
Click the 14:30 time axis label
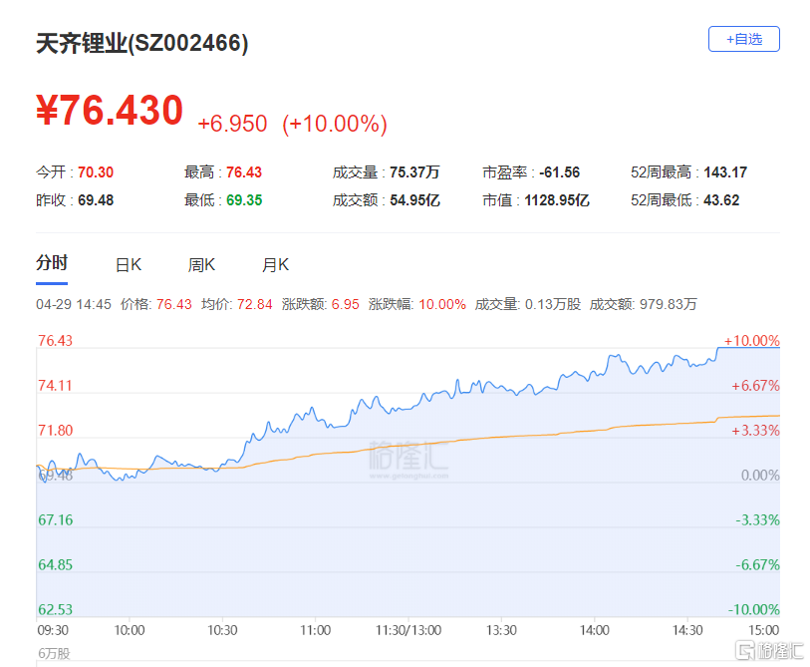click(x=687, y=630)
